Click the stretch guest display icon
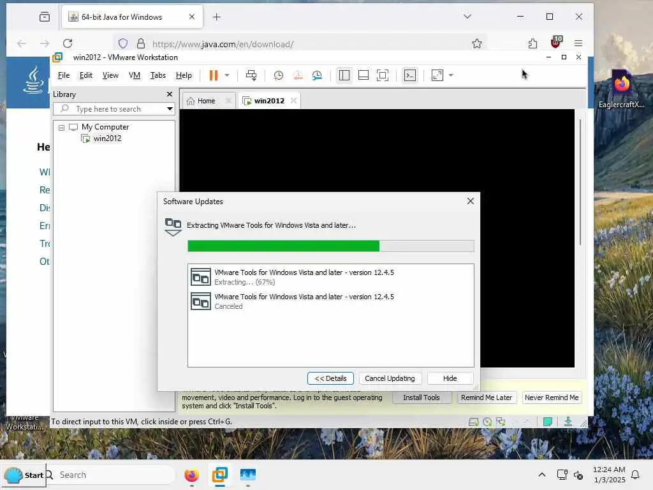The image size is (653, 490). [x=437, y=75]
